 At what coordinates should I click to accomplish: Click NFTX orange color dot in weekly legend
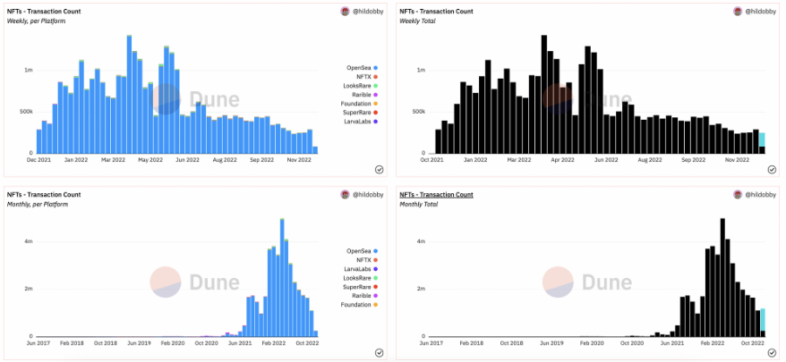click(x=375, y=77)
